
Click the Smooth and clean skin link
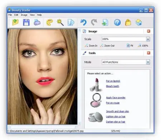[117, 111]
